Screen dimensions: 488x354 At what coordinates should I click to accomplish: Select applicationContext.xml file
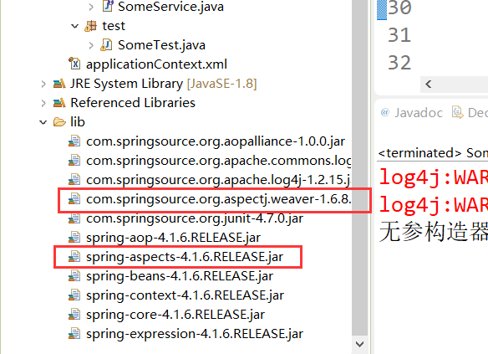156,64
